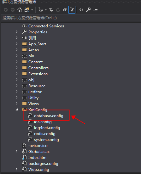This screenshot has width=141, height=174.
Task: Click the View Code icon
Action: tap(81, 10)
